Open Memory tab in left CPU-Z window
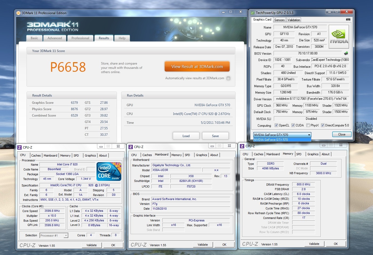The image size is (373, 255). click(x=65, y=156)
